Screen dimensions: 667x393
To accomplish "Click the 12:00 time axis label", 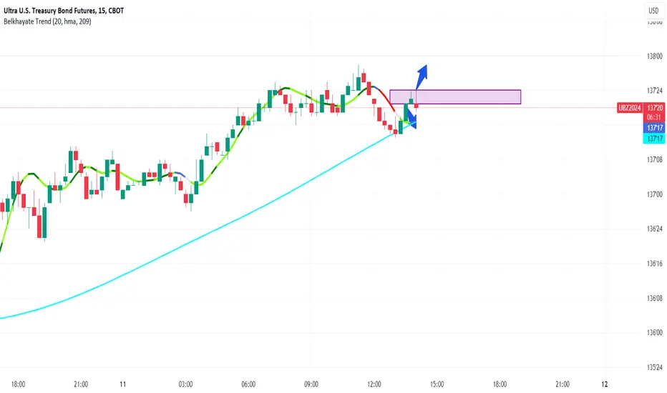I will pyautogui.click(x=374, y=384).
